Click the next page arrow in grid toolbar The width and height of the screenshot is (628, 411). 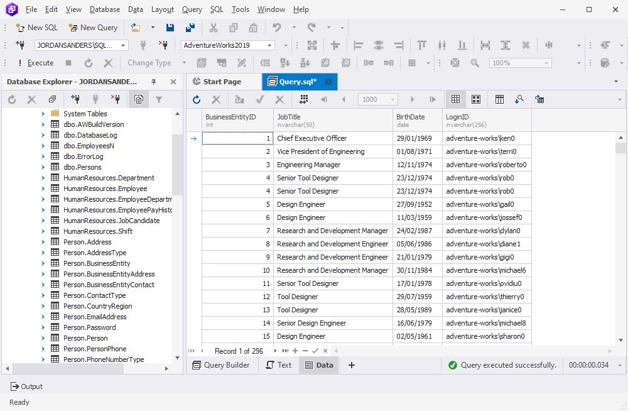tap(412, 99)
